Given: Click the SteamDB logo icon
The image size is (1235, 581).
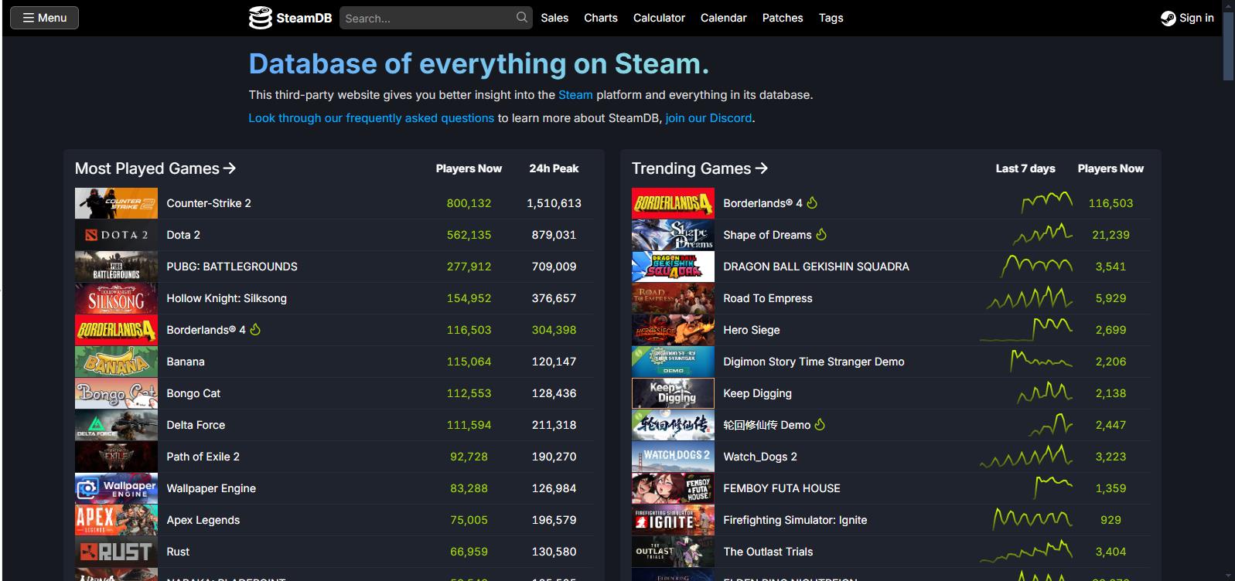Looking at the screenshot, I should click(260, 18).
